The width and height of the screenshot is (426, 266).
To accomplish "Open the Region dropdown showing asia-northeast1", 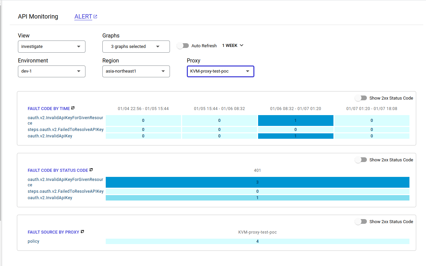I will click(x=136, y=71).
